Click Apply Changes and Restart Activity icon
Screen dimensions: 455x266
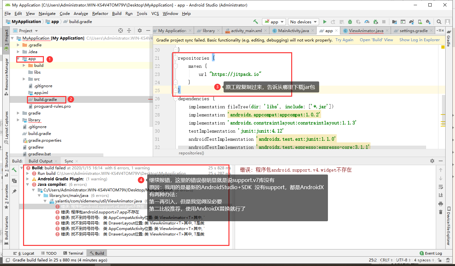333,22
